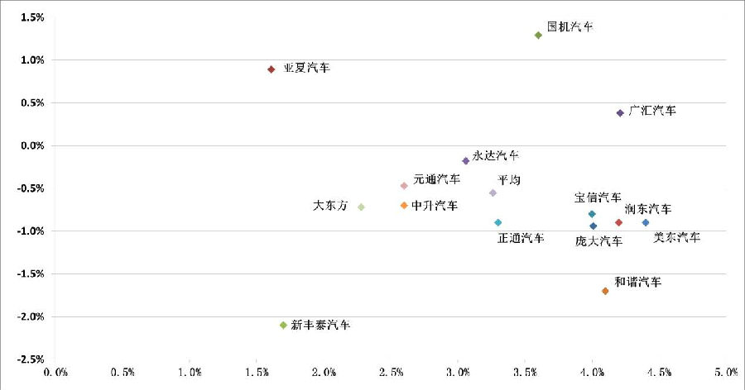745x390 pixels.
Task: Click the 广汇汽车 purple diamond marker
Action: coord(620,113)
